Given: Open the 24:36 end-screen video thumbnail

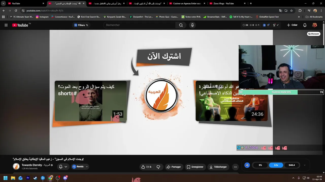Looking at the screenshot, I should 232,101.
